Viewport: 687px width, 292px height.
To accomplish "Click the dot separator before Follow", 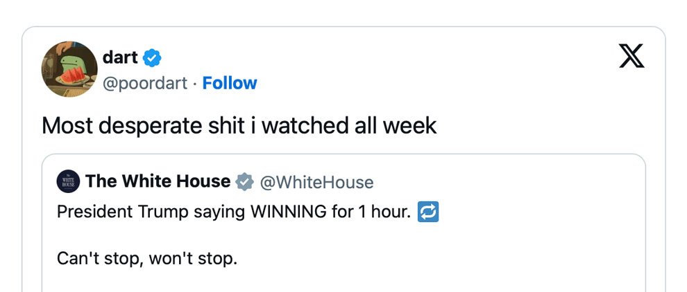I will (x=195, y=83).
